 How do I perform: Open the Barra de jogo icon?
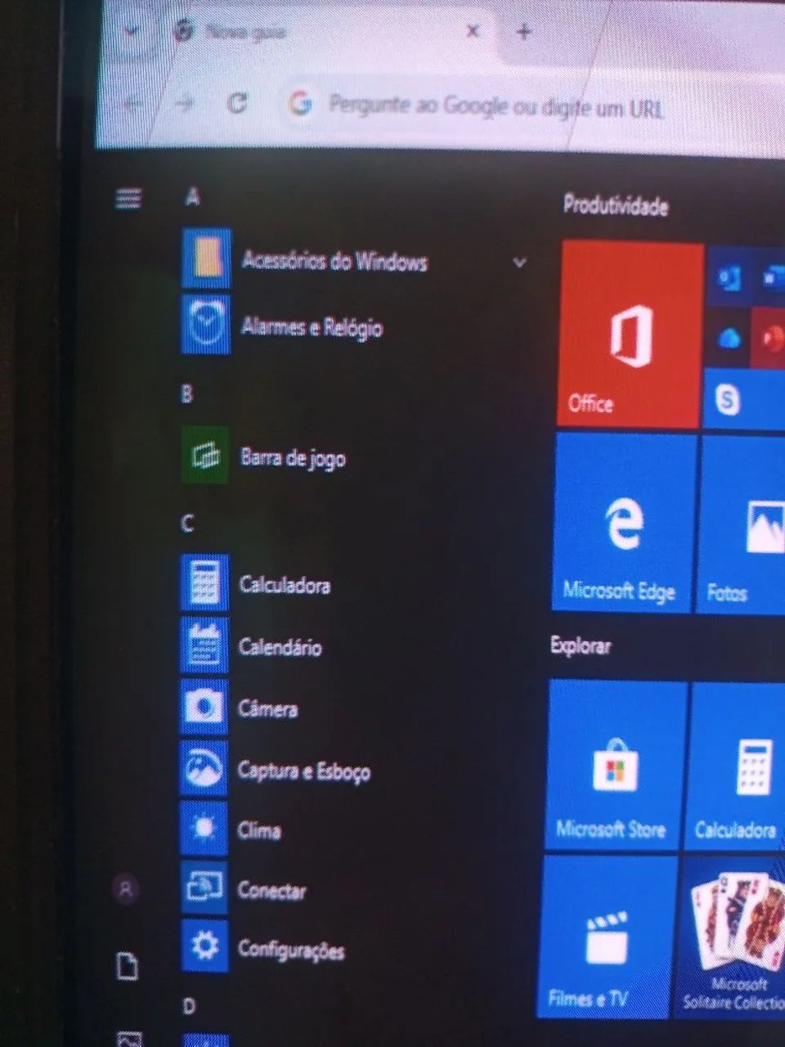[x=204, y=455]
